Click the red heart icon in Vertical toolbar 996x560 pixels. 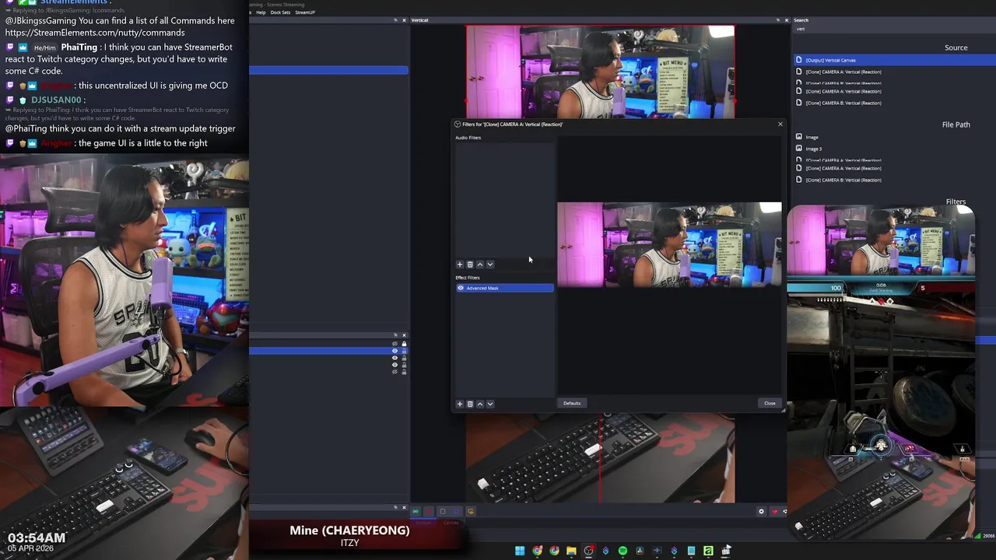[x=774, y=511]
